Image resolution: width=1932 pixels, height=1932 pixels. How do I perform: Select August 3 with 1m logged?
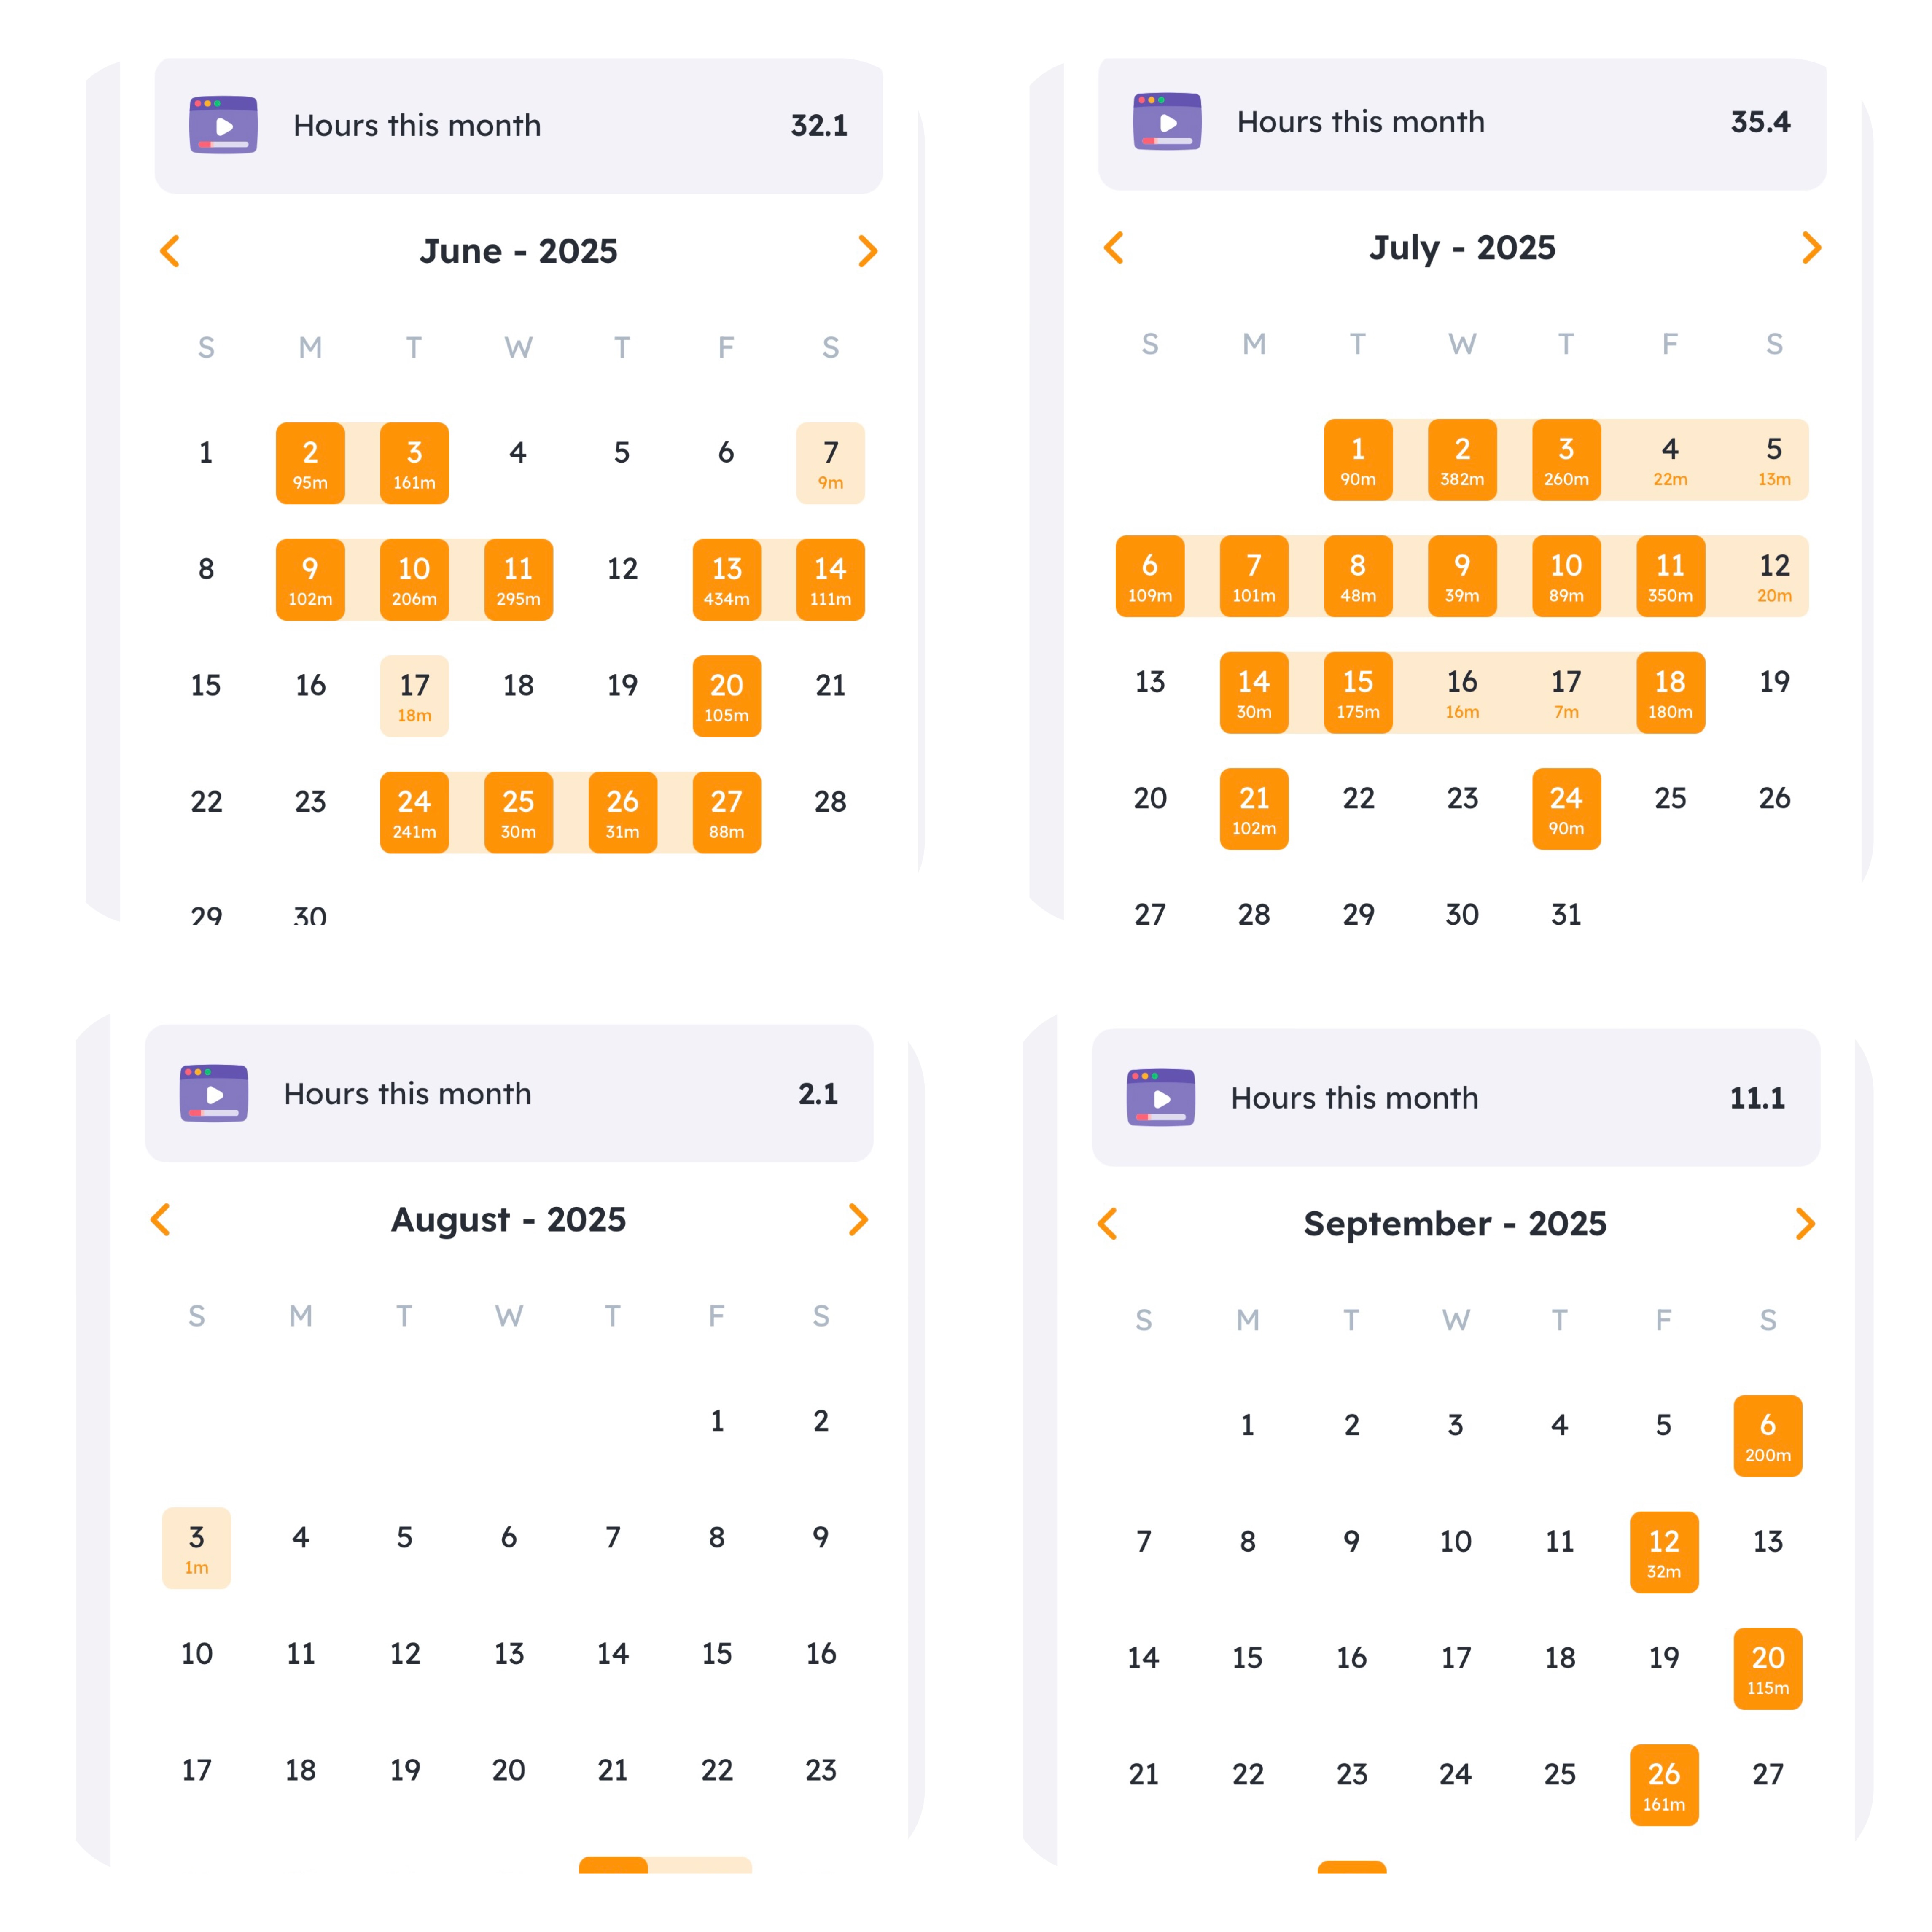pos(197,1548)
